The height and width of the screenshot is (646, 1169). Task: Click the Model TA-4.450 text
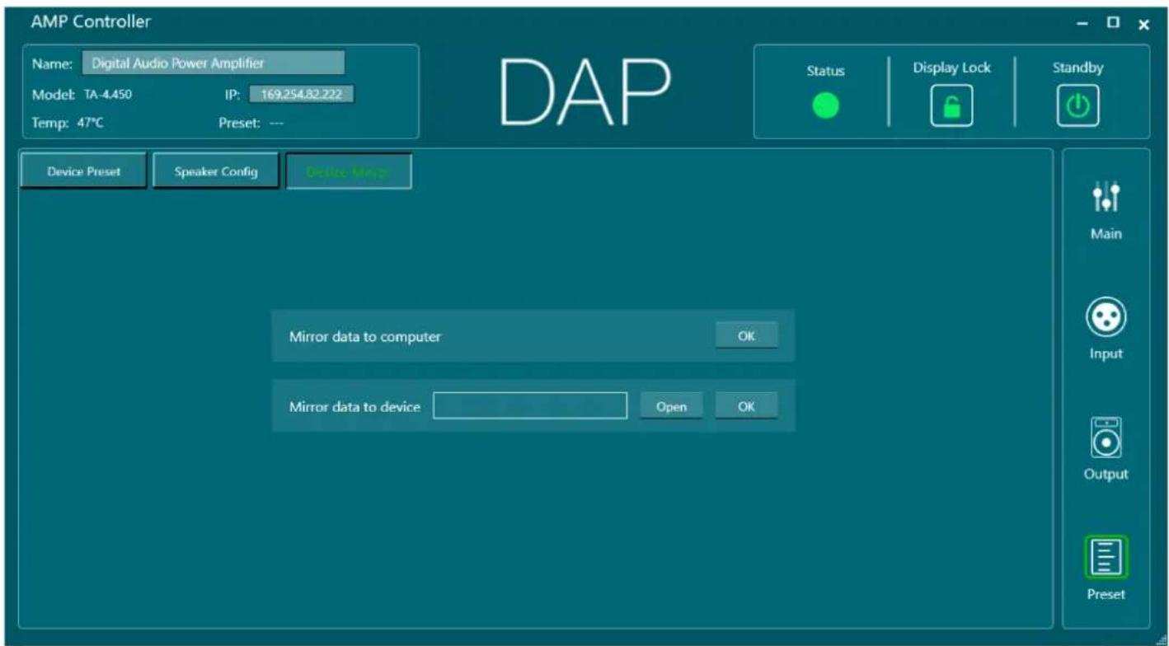[x=82, y=94]
